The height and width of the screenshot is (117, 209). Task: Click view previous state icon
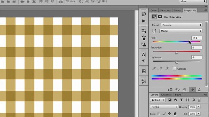pos(177,90)
